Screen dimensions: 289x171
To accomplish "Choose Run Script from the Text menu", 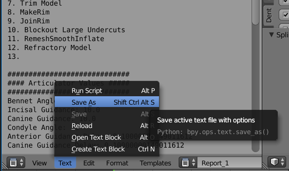I will pyautogui.click(x=107, y=91).
